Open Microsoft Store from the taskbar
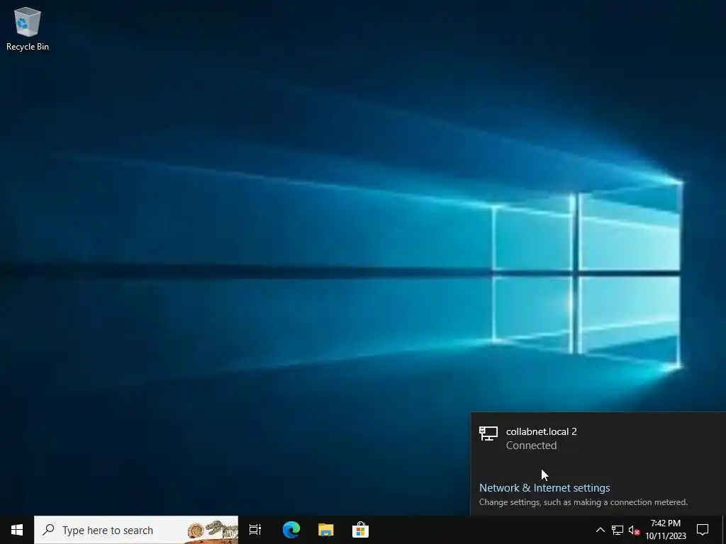The image size is (726, 544). point(360,530)
